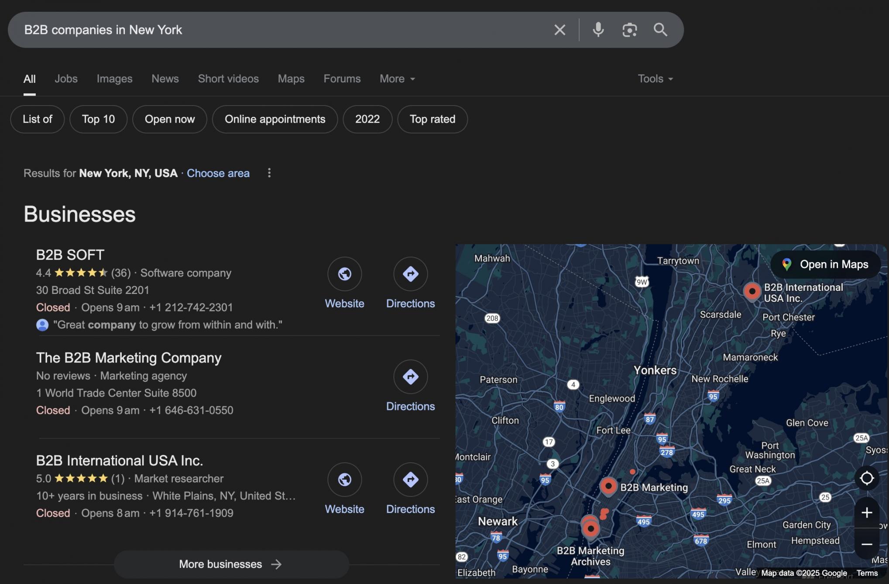Open the B2B SOFT business listing
The image size is (889, 584).
(x=70, y=255)
